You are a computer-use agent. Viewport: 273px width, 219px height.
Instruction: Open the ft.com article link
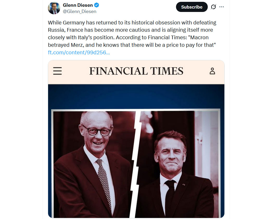(x=79, y=52)
